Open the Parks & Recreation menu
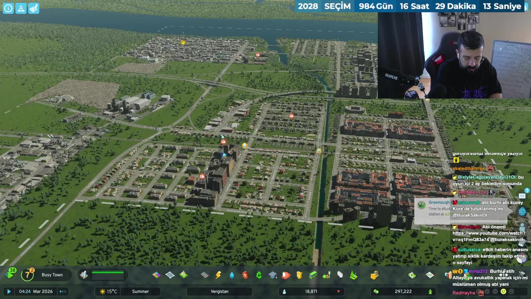This screenshot has width=531, height=299. 326,275
